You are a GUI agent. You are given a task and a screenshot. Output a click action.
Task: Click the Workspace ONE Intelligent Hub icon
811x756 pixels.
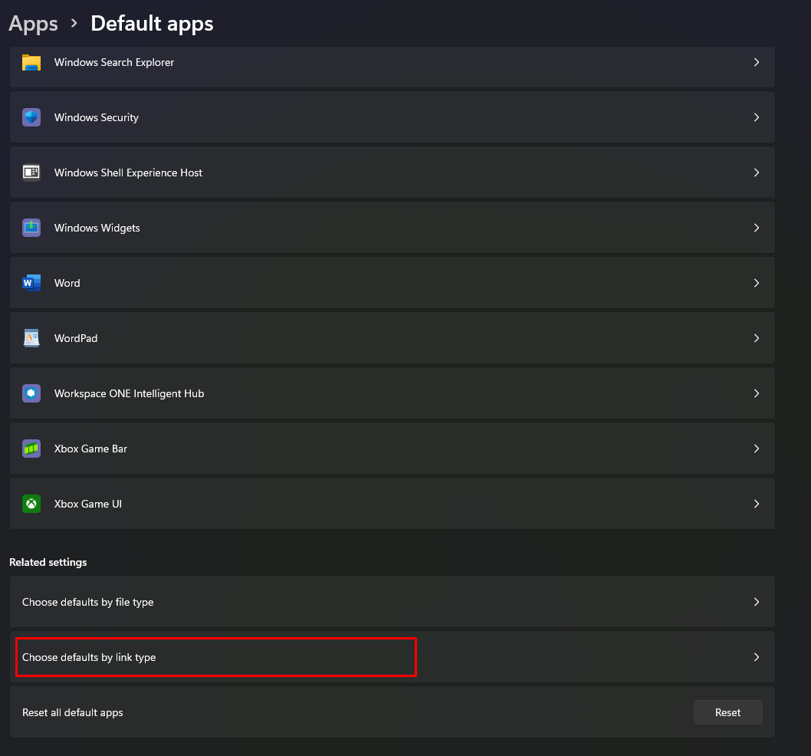(x=31, y=393)
